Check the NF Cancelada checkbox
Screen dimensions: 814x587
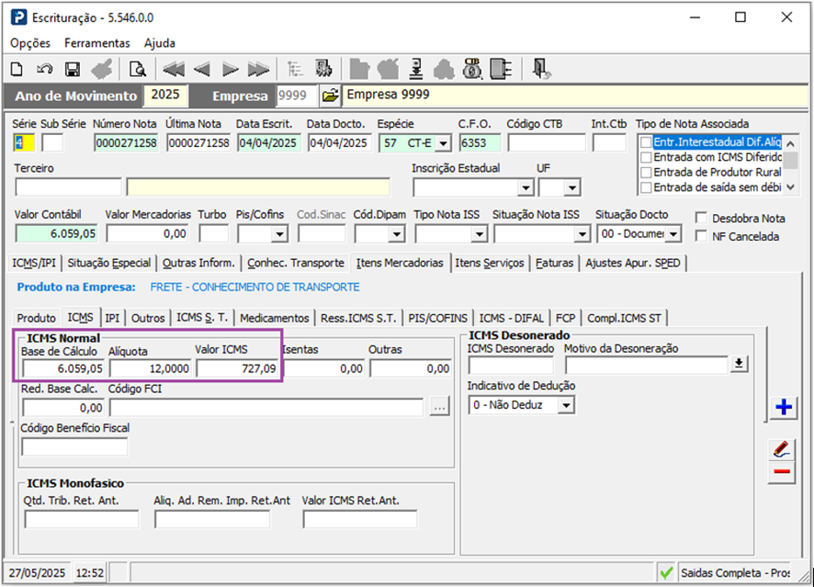pyautogui.click(x=702, y=236)
